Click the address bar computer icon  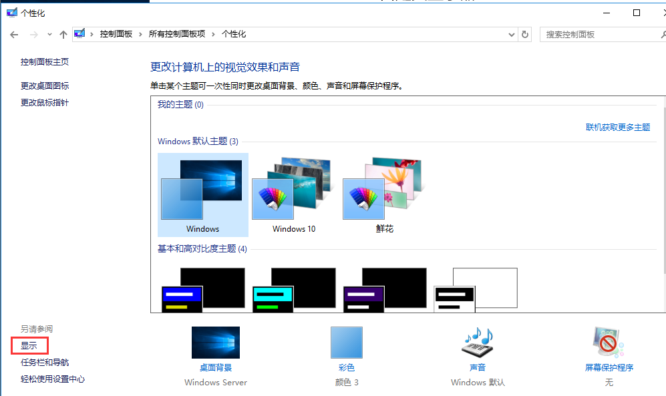(79, 33)
